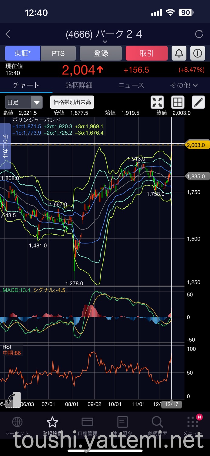This screenshot has height=456, width=210.
Task: Expand chart to fullscreen view
Action: [157, 102]
